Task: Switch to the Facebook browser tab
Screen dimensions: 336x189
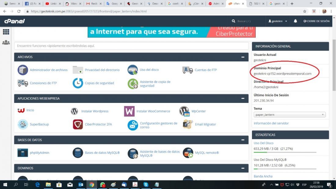Action: click(x=33, y=4)
